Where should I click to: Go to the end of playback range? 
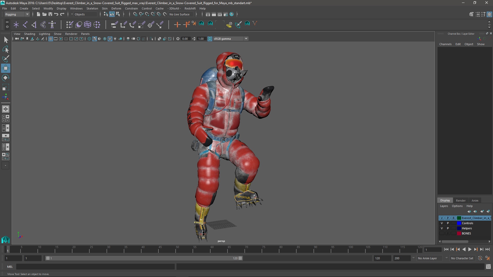[x=488, y=249]
